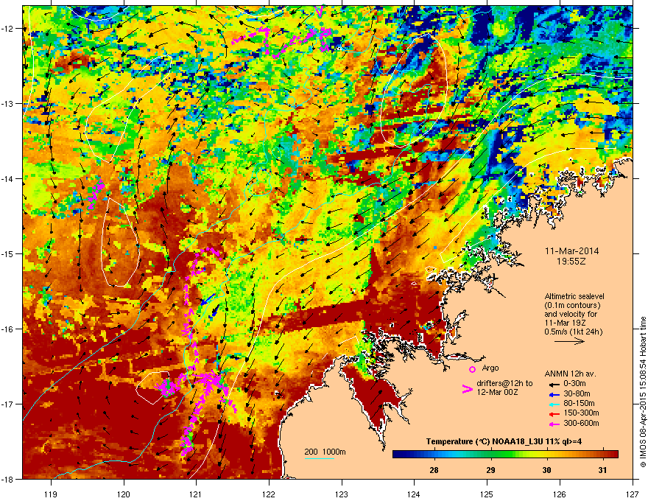Select the magenta 300-600m arrow legend icon
Image resolution: width=648 pixels, height=501 pixels.
[x=553, y=424]
